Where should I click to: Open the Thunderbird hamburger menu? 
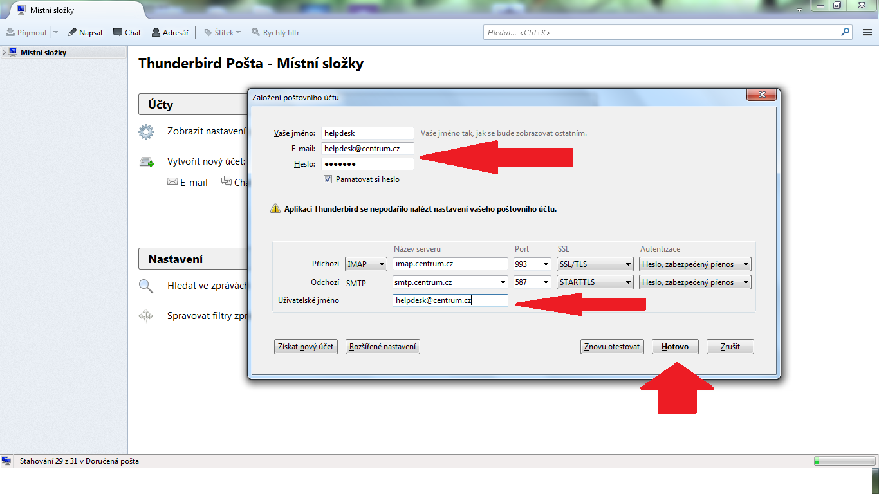point(867,32)
